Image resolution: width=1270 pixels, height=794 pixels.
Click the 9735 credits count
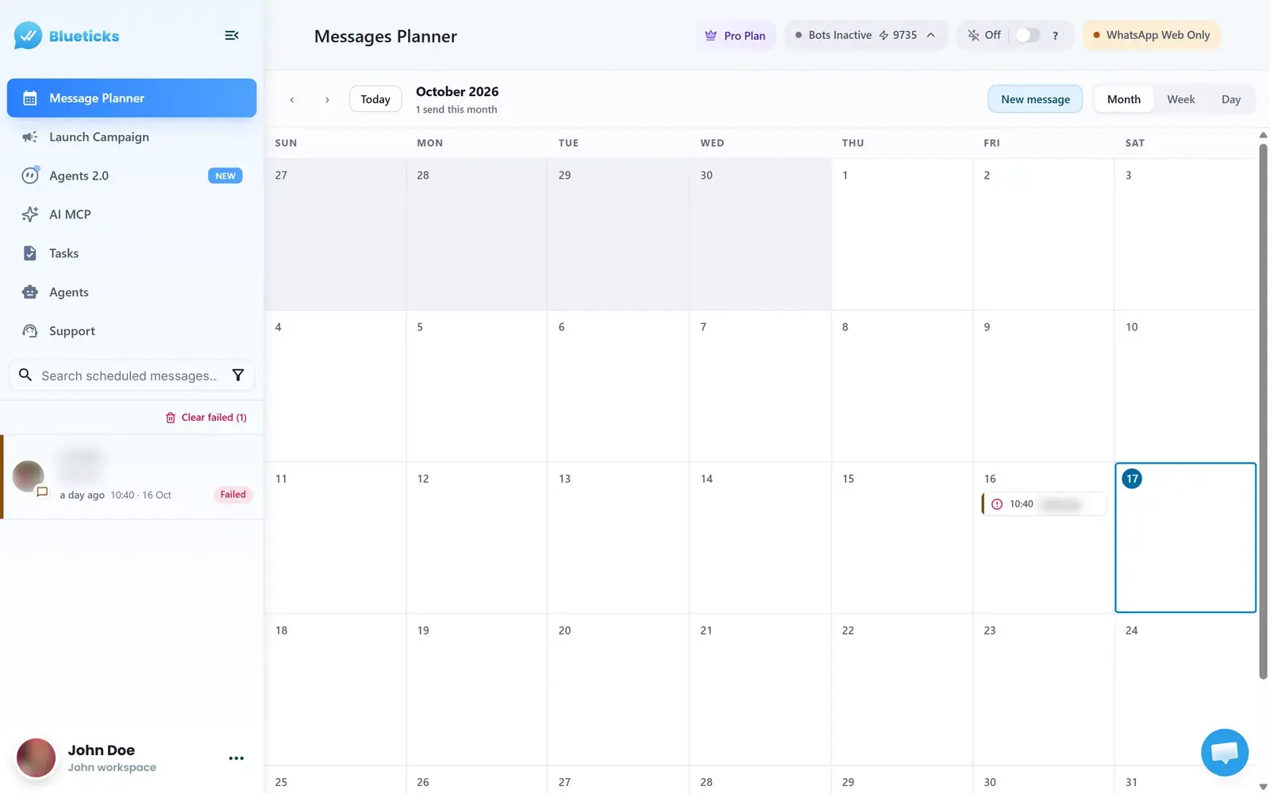(x=905, y=35)
